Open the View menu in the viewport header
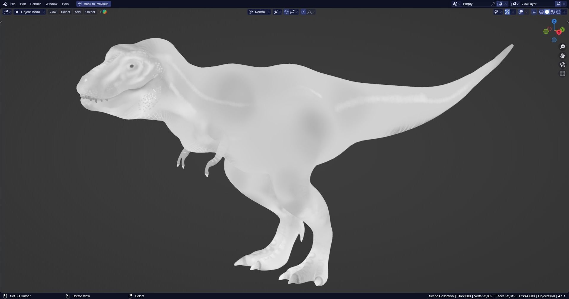This screenshot has height=299, width=569. (x=53, y=12)
